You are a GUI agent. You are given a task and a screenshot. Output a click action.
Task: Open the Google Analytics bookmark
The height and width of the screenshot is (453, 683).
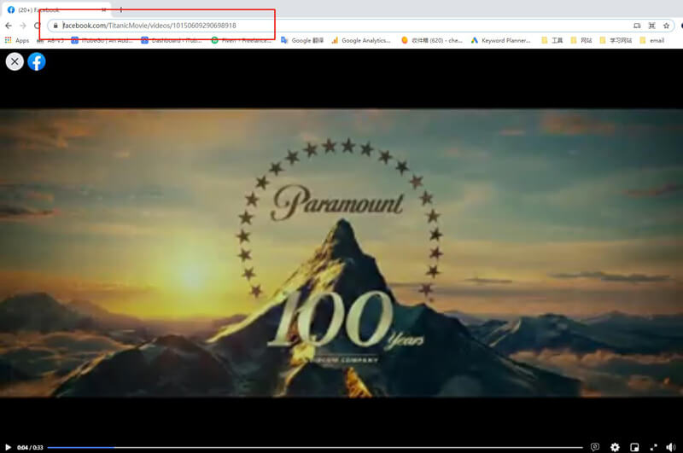click(x=361, y=40)
